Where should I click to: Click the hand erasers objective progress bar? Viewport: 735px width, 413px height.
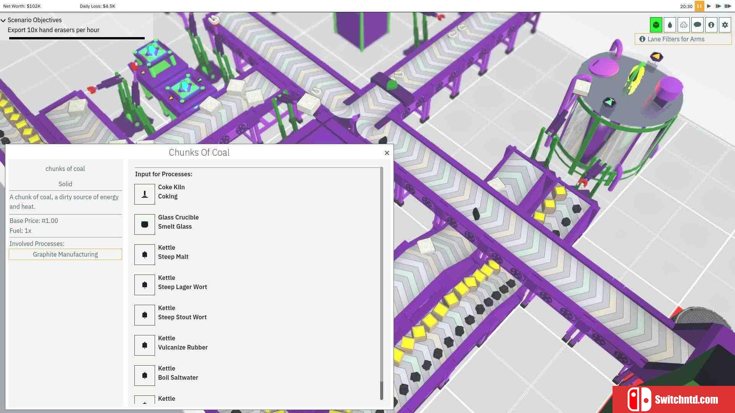pos(77,38)
